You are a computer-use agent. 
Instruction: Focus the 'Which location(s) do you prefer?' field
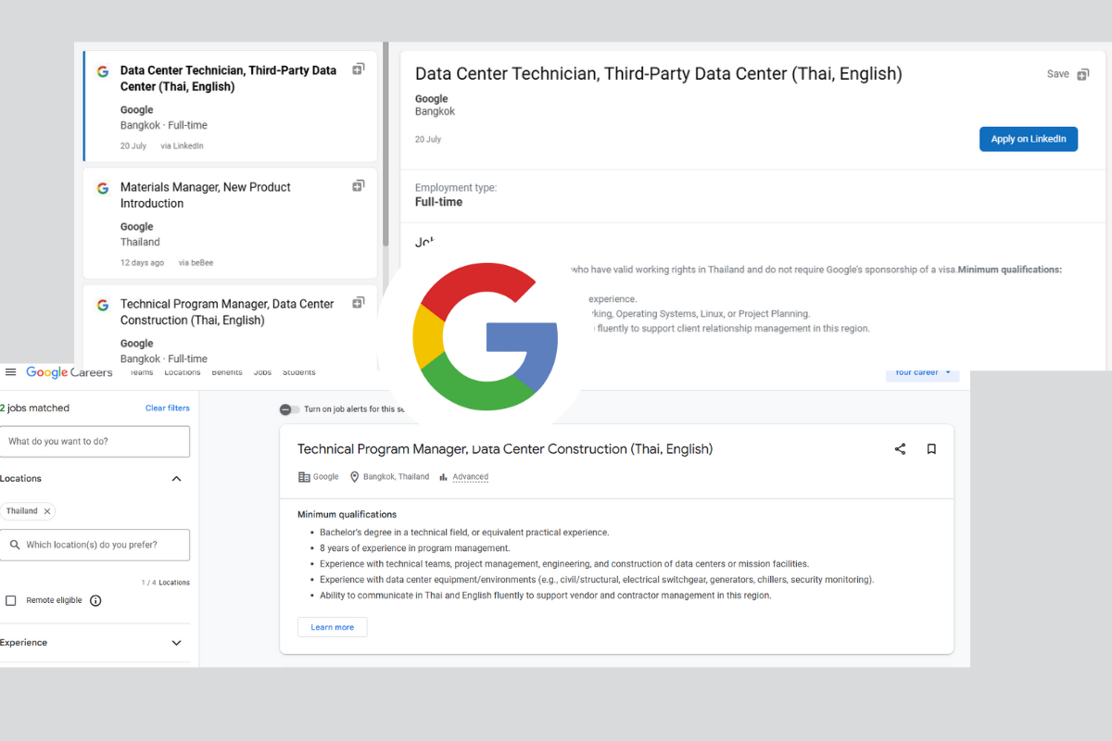[x=95, y=545]
